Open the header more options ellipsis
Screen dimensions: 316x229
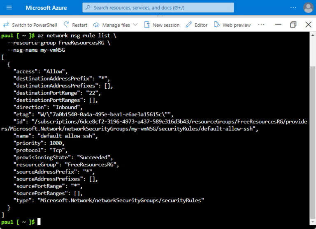[x=293, y=8]
